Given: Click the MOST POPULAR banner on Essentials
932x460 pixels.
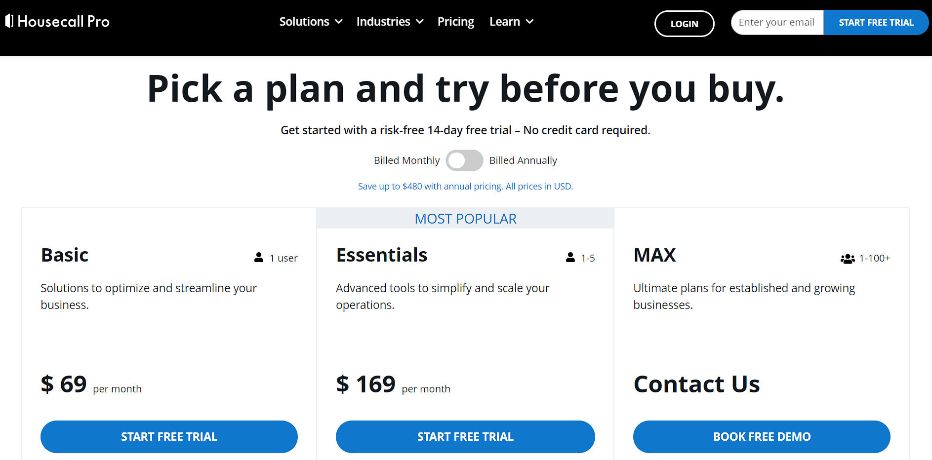Looking at the screenshot, I should tap(465, 218).
